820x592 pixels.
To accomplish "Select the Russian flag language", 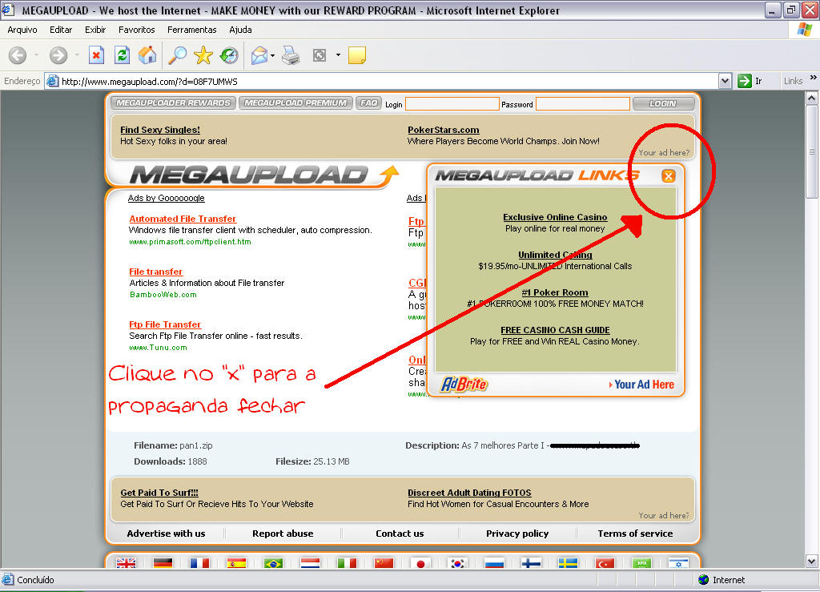I will [494, 563].
